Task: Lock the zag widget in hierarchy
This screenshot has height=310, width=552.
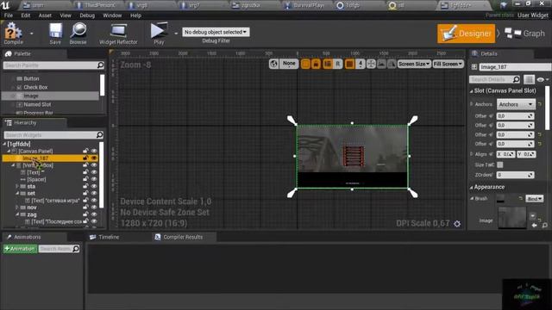Action: [x=85, y=214]
